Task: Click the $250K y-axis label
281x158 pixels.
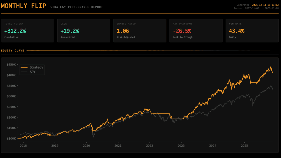Action: tap(11, 107)
